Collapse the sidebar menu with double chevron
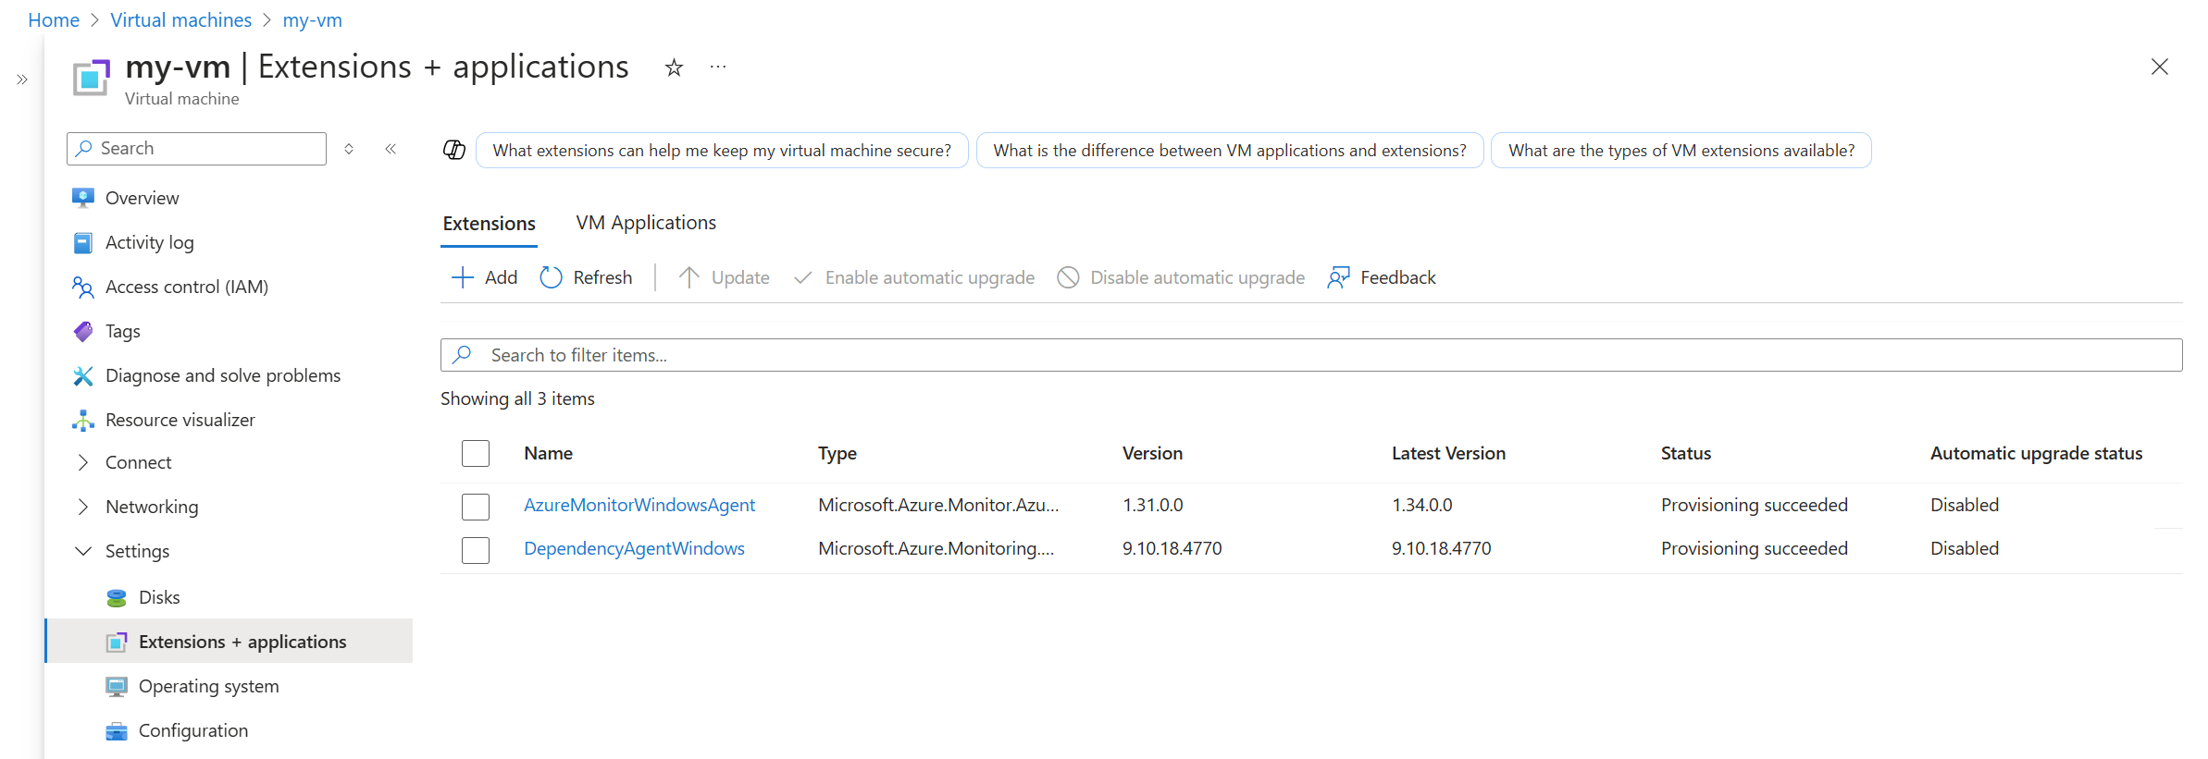This screenshot has width=2208, height=759. 391,149
